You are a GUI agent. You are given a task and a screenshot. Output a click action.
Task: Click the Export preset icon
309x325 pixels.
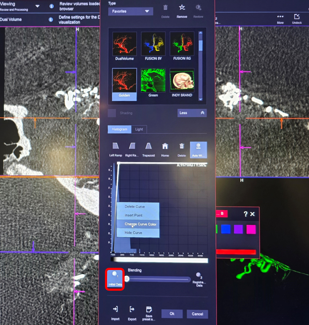[x=132, y=309]
